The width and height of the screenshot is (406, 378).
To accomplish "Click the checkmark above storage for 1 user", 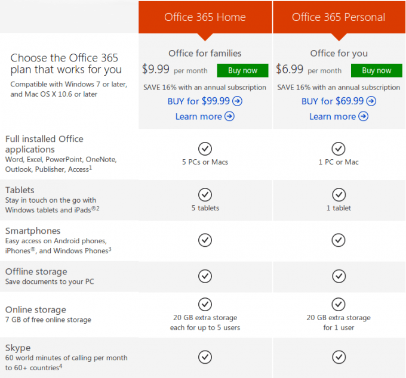I will (339, 304).
